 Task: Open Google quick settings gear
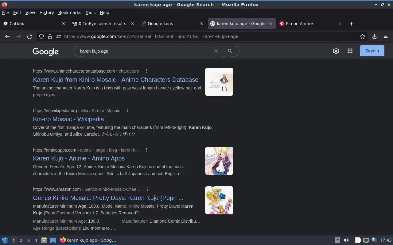(x=336, y=51)
